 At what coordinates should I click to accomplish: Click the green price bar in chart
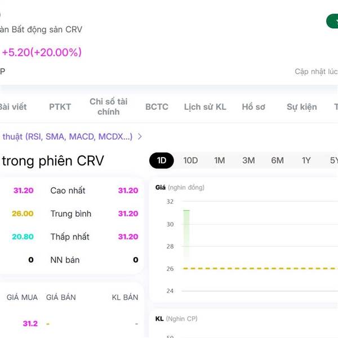pos(186,234)
